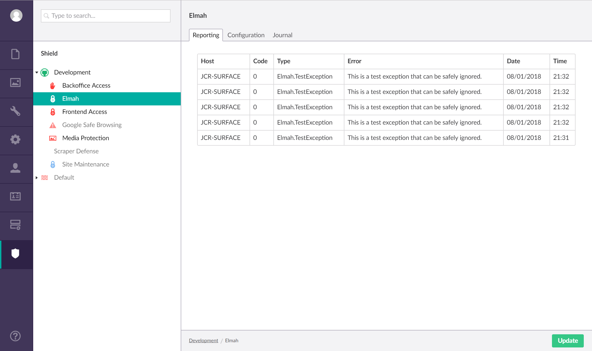Screen dimensions: 592x351
Task: Click the red padlock Frontend Access icon
Action: [53, 112]
